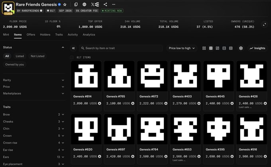Viewport: 271px width, 167px height.
Task: Expand the Cheeks trait
Action: click(x=33, y=122)
